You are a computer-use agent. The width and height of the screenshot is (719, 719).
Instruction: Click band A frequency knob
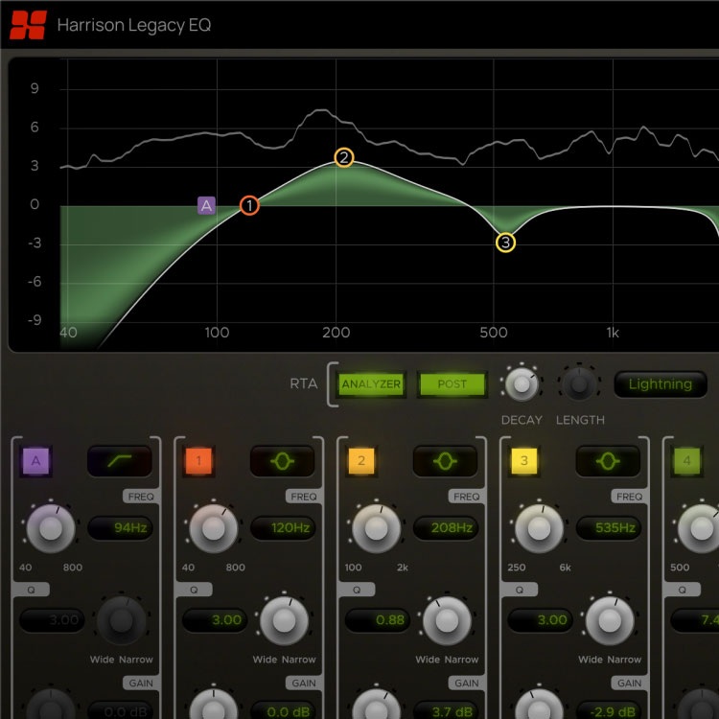(51, 528)
